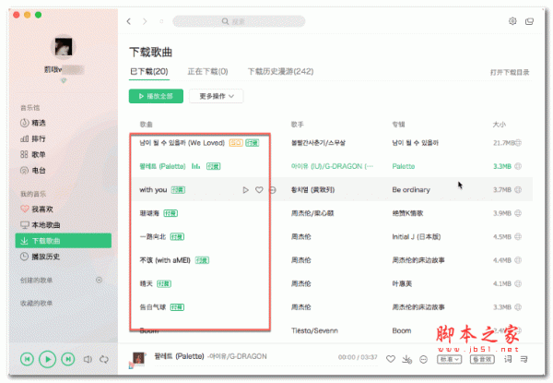Select the 晴天 song

[x=146, y=284]
